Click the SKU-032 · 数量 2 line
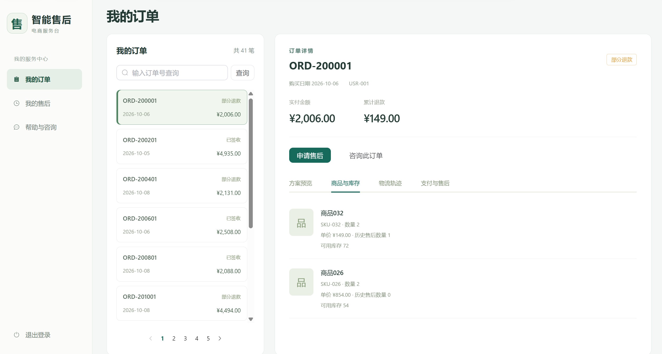 340,225
